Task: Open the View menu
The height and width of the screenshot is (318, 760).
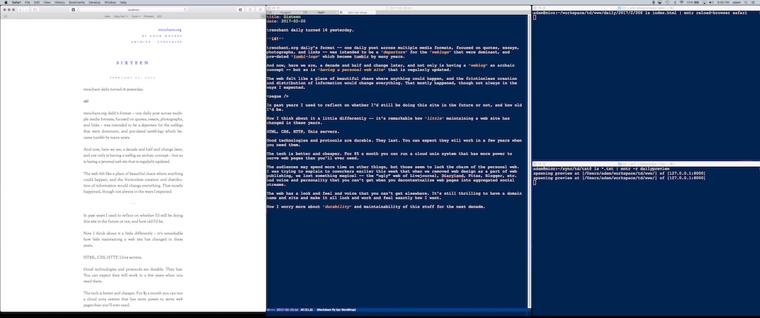Action: tap(47, 2)
